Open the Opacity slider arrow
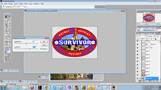 point(158,36)
